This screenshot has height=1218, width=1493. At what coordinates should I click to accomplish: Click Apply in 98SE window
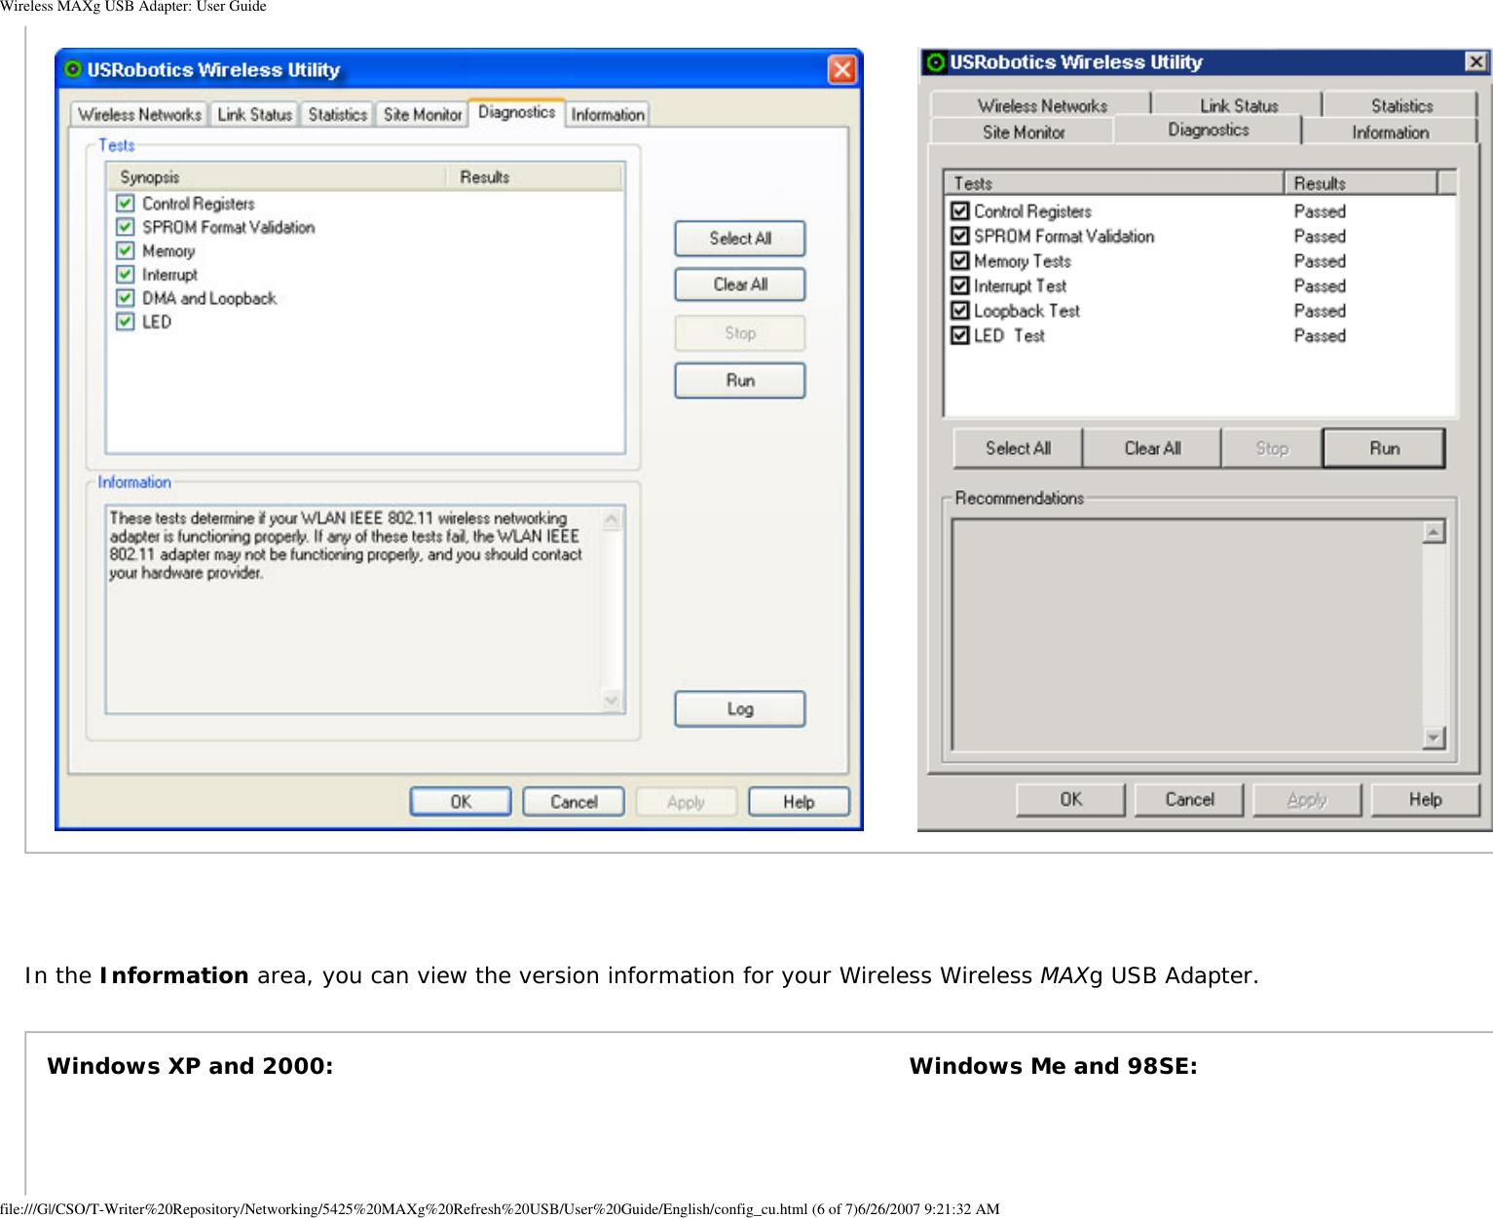1307,799
